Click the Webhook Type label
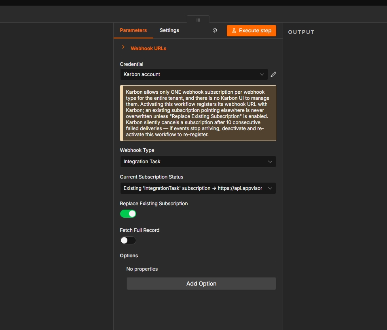The height and width of the screenshot is (330, 387). pos(137,150)
